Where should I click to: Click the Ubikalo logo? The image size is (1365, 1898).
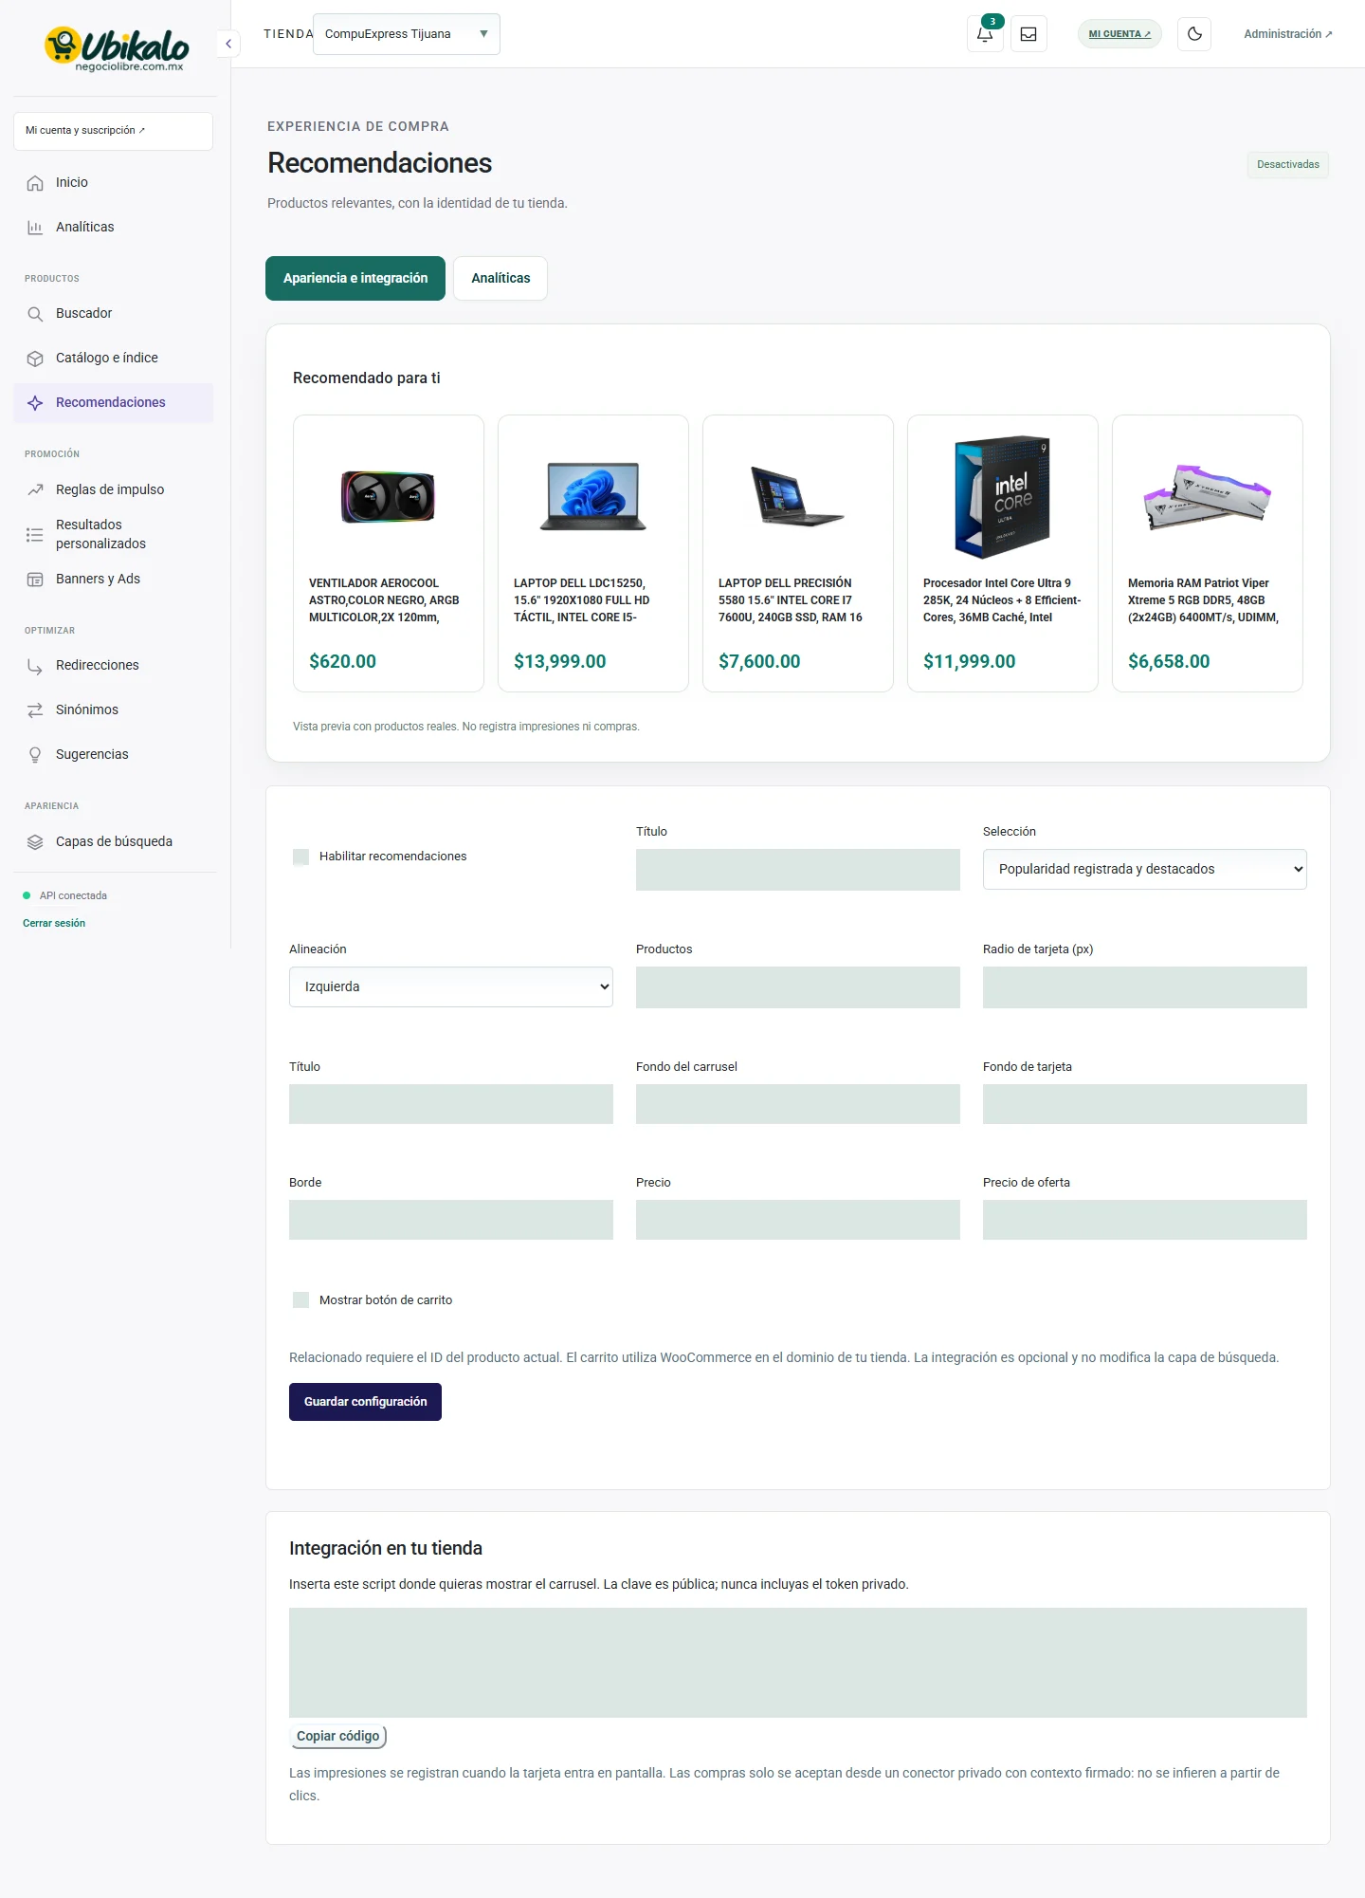point(116,48)
